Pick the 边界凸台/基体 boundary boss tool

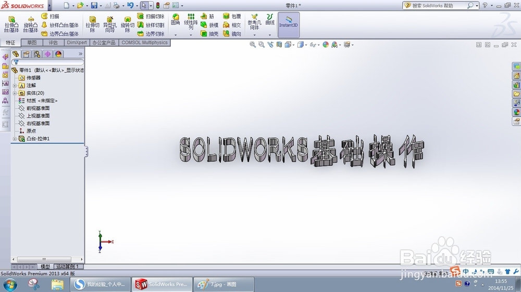pyautogui.click(x=60, y=33)
